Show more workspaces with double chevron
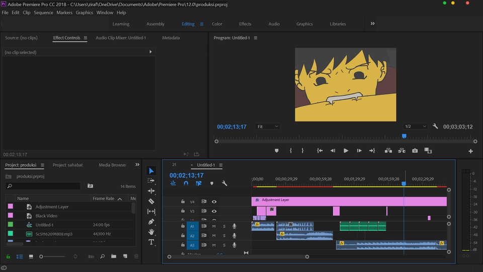Screen dimensions: 483x272 pyautogui.click(x=372, y=24)
